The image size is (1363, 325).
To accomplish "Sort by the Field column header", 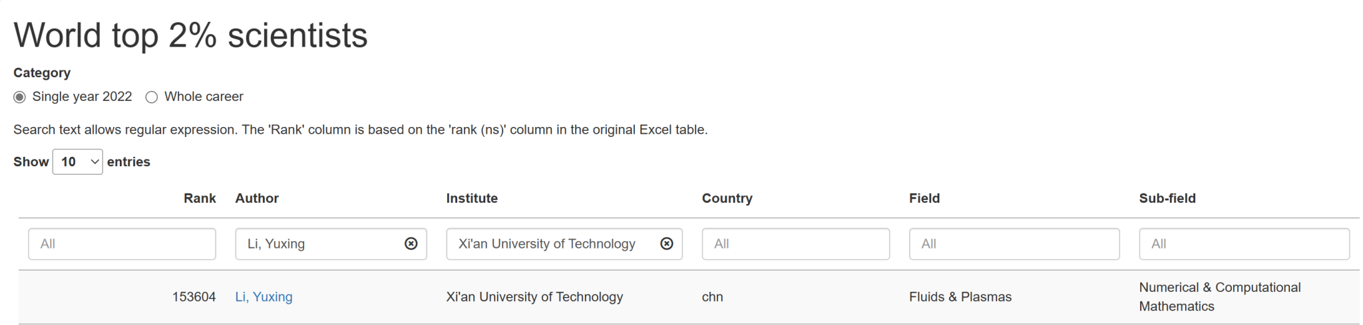I will (x=924, y=198).
